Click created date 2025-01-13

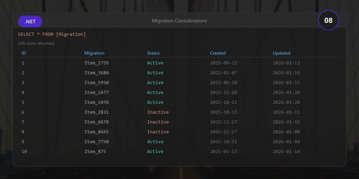pos(223,151)
